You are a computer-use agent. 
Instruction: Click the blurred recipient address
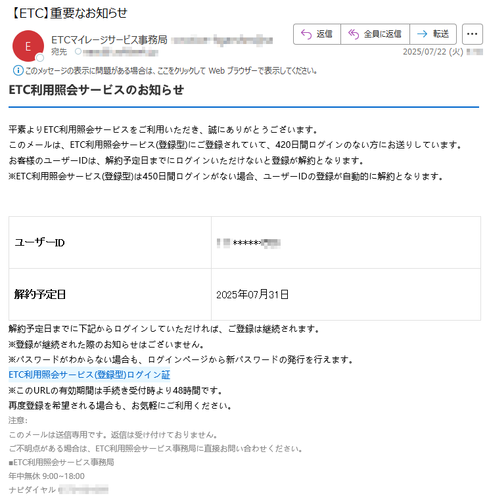(x=120, y=52)
